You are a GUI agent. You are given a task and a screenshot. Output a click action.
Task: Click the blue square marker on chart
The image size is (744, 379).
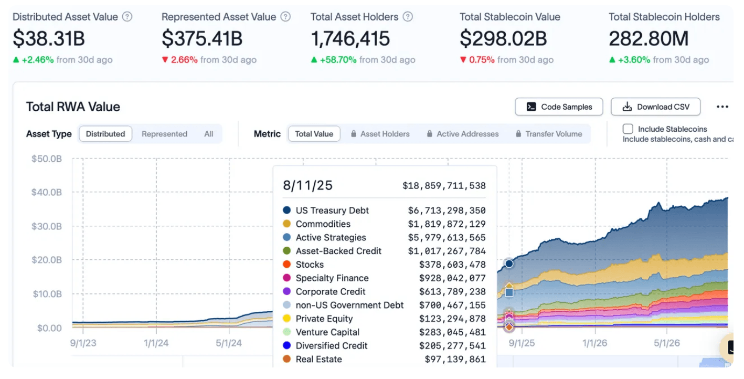click(x=509, y=292)
